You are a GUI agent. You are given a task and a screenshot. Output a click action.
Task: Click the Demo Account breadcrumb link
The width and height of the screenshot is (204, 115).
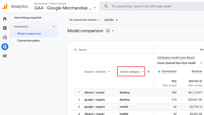pos(58,4)
